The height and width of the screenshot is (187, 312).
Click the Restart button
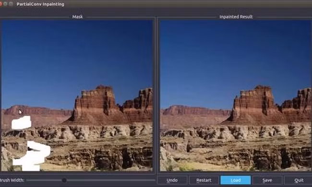(x=204, y=180)
